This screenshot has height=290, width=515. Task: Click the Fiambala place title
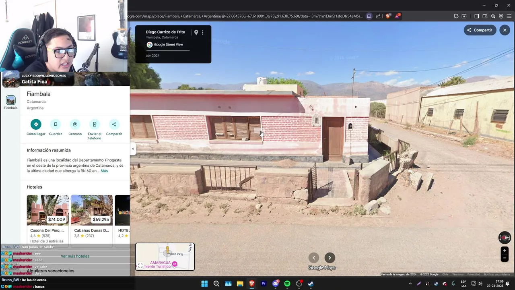coord(39,94)
